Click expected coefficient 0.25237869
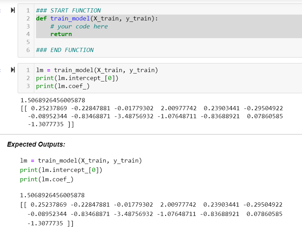 pos(48,204)
